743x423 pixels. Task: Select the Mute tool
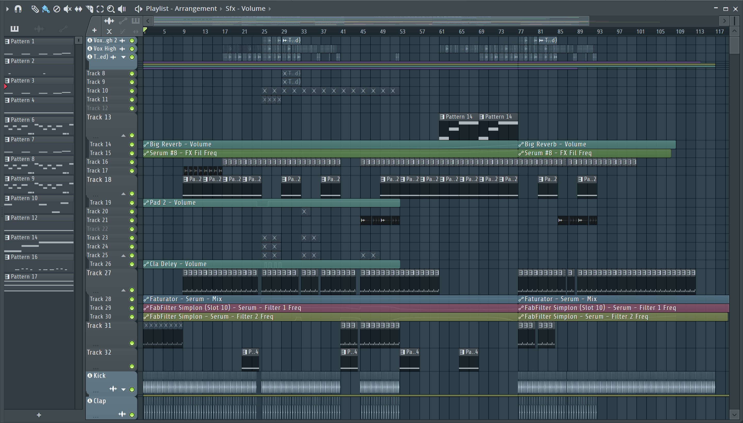click(x=67, y=9)
